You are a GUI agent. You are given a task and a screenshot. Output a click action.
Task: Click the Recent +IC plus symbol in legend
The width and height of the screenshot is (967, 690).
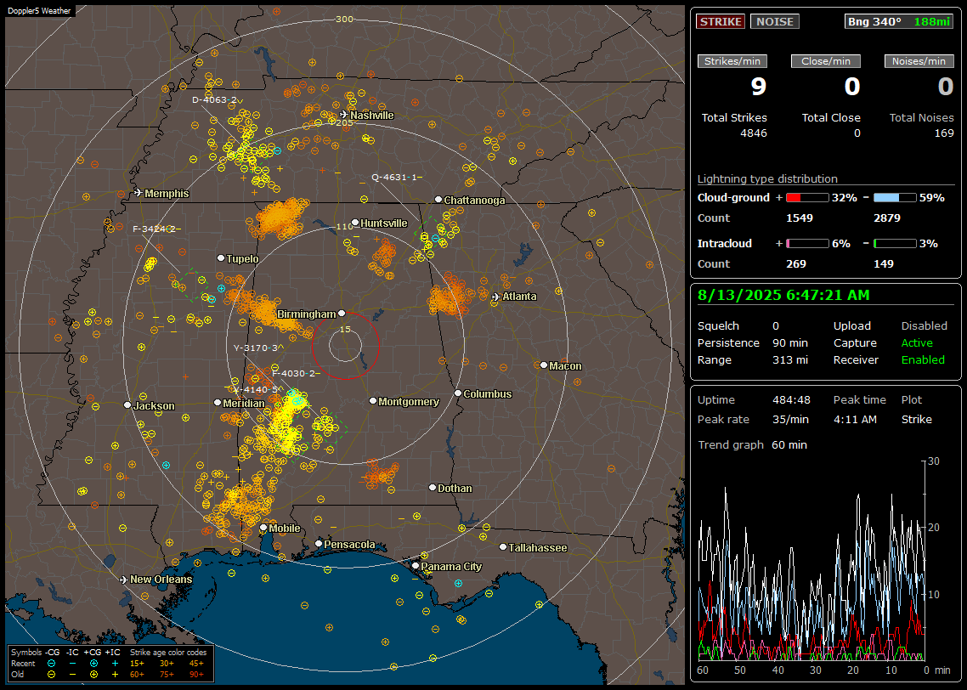115,664
